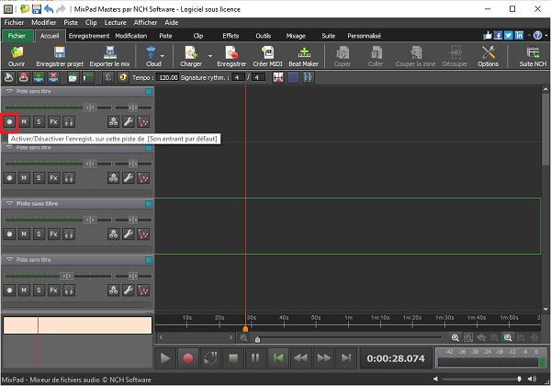Click the Twitter share icon
This screenshot has height=386, width=551.
(509, 36)
